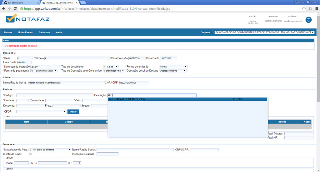The height and width of the screenshot is (172, 320).
Task: Open the CFOP dropdown
Action: [41, 111]
